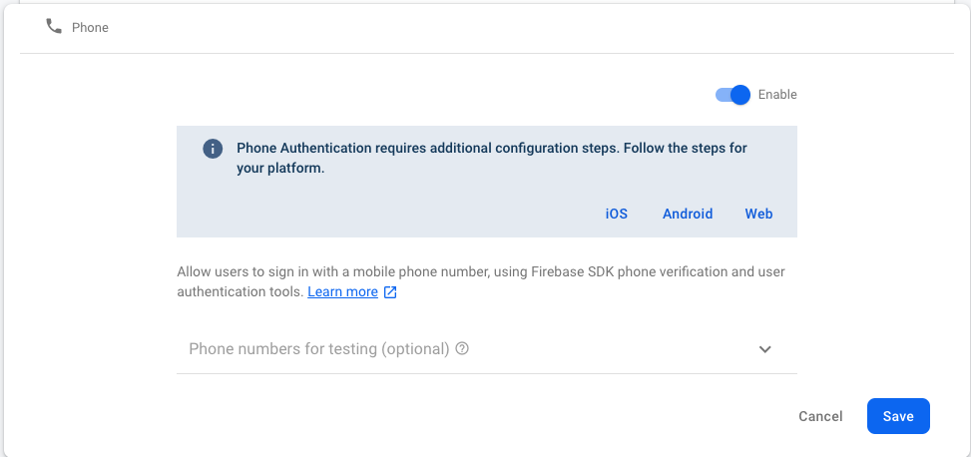Screen dimensions: 971x457
Task: Expand Phone numbers for testing section
Action: coord(319,349)
